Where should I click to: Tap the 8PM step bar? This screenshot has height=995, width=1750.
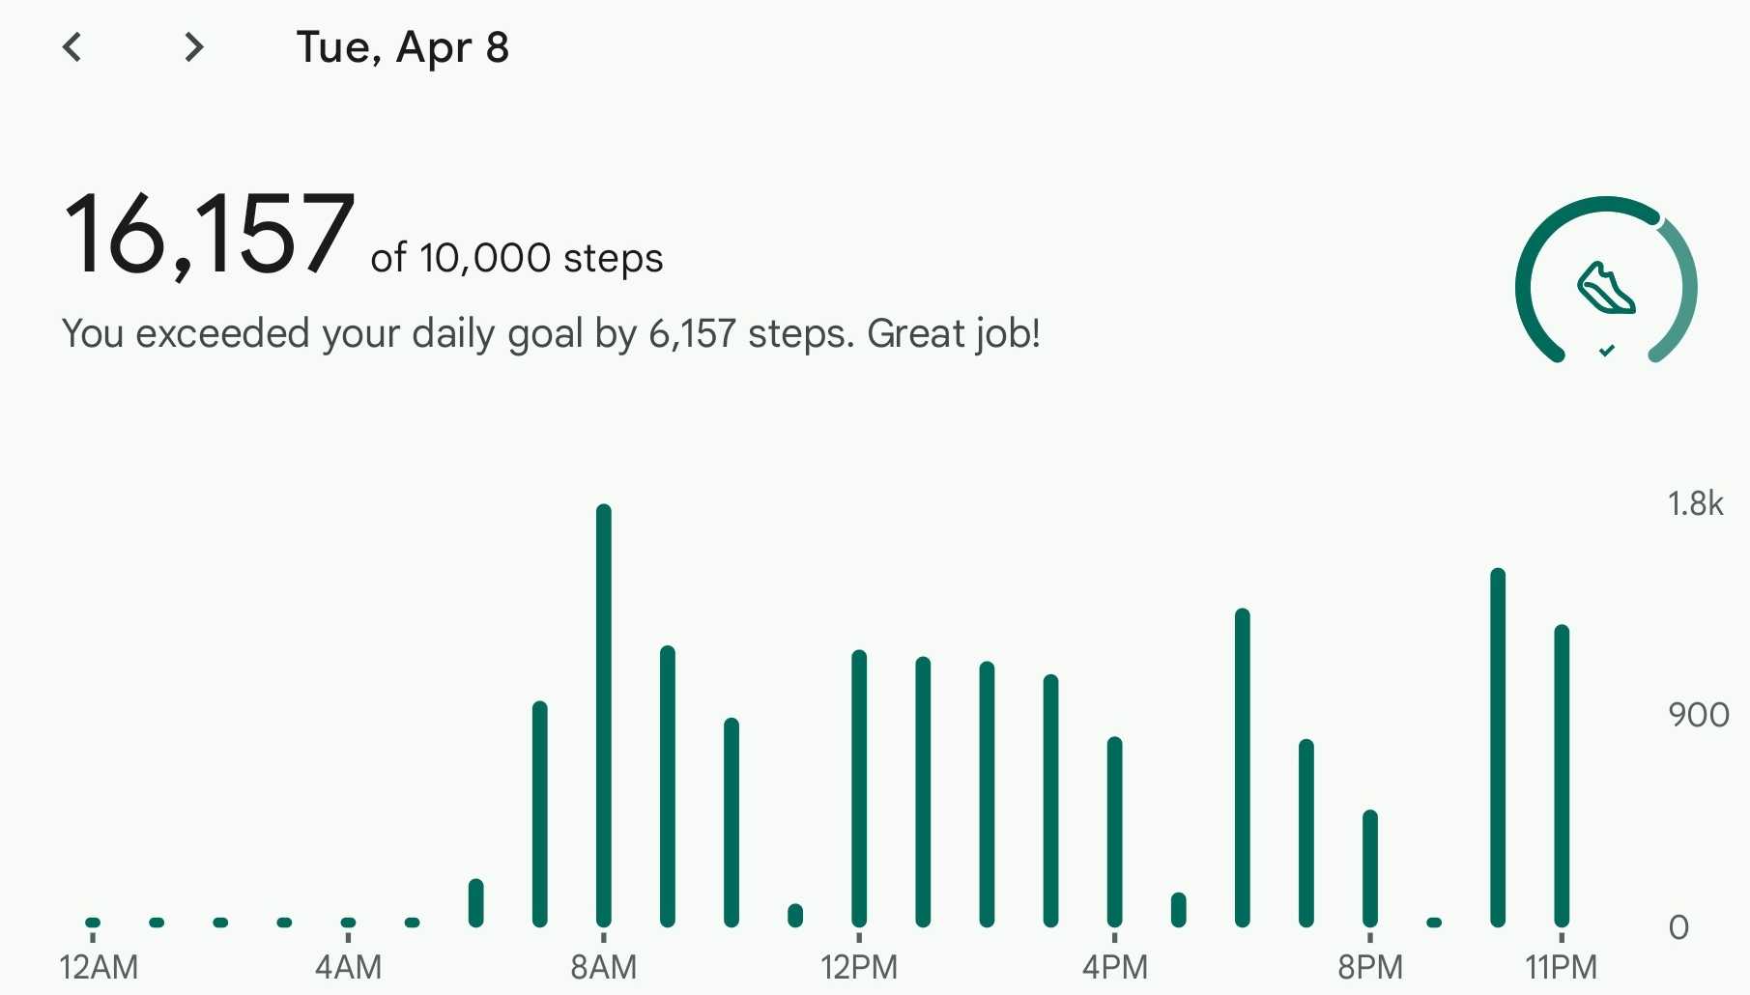point(1370,868)
